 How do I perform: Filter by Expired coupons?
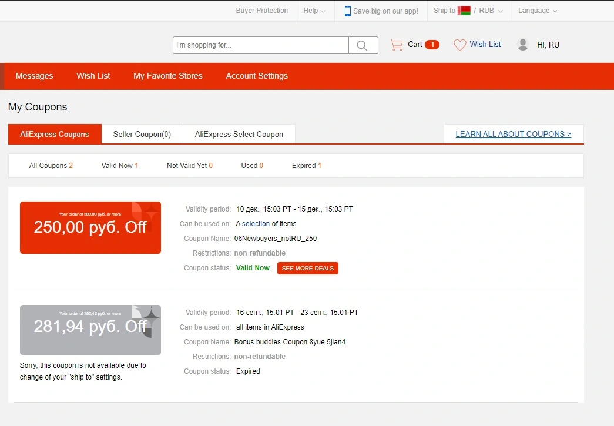307,166
